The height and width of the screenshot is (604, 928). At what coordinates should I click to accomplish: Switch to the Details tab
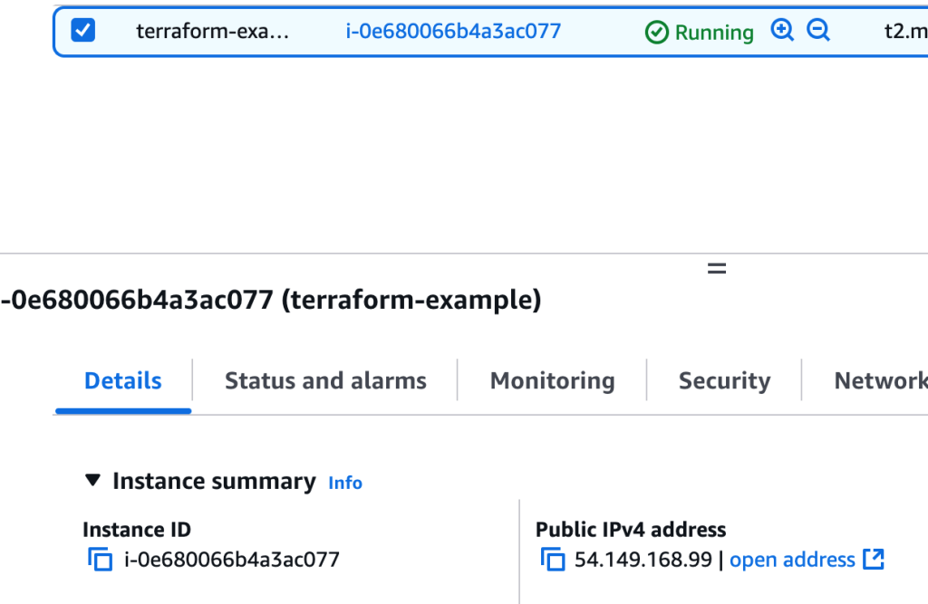click(x=123, y=381)
